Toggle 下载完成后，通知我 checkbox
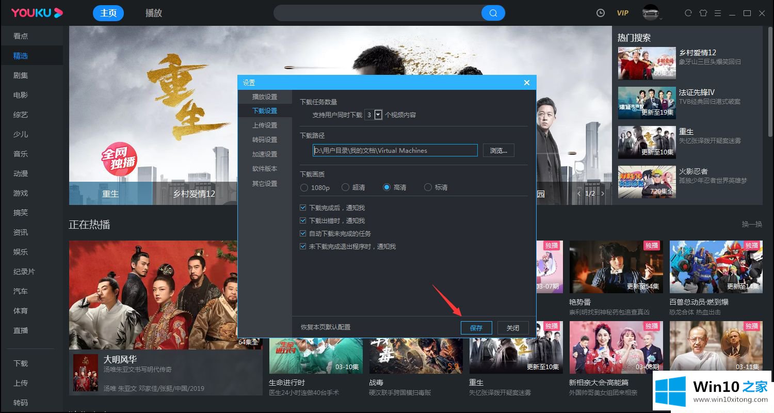774x413 pixels. coord(303,208)
